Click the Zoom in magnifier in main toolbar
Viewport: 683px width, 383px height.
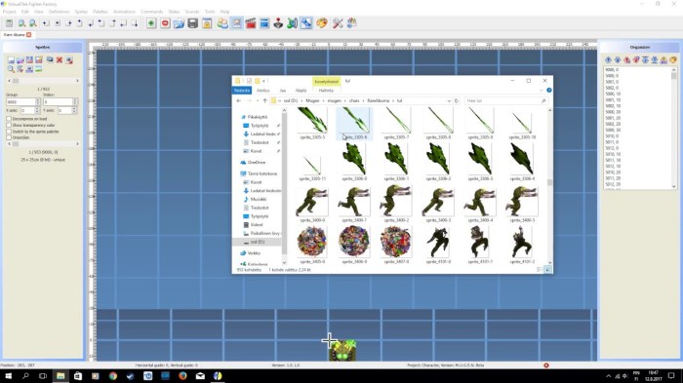click(21, 23)
